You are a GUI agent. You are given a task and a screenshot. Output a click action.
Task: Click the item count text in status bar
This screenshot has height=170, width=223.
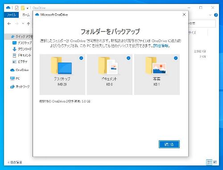point(15,162)
